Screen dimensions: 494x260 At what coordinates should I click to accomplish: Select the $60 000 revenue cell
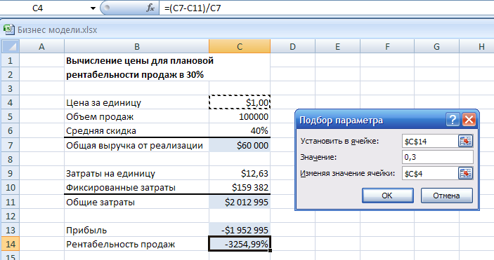coord(240,145)
